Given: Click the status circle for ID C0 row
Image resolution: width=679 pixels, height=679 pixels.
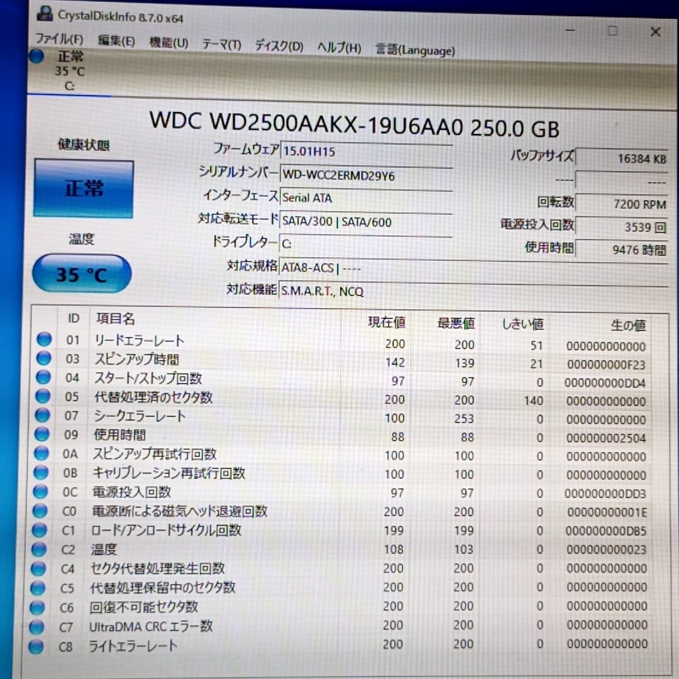Looking at the screenshot, I should pos(40,511).
